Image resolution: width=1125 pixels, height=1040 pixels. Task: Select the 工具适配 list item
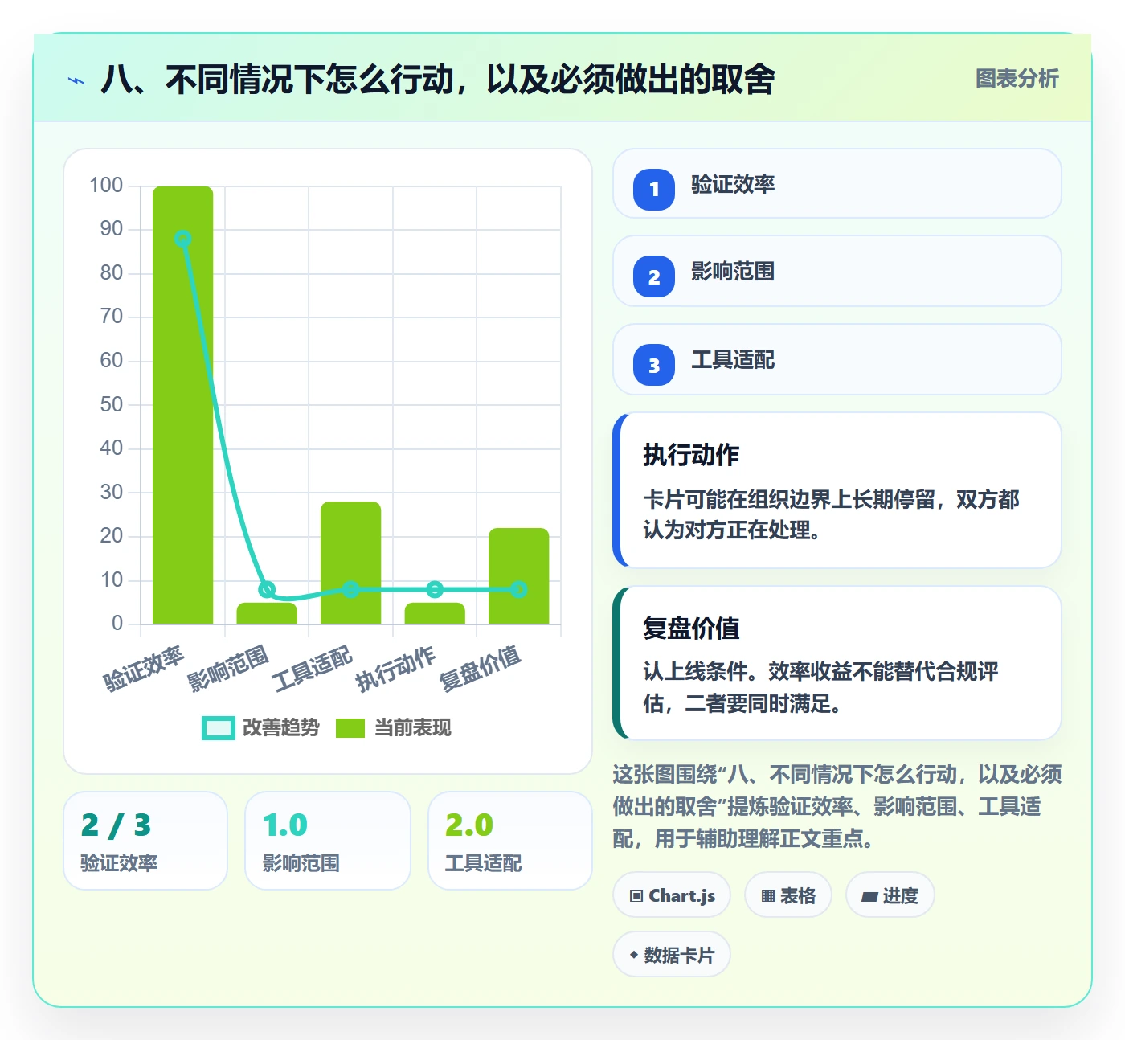[x=837, y=359]
